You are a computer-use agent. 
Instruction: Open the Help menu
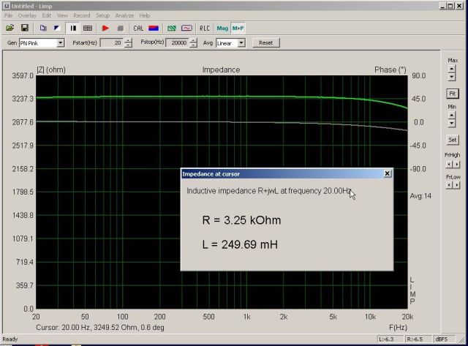tap(145, 15)
